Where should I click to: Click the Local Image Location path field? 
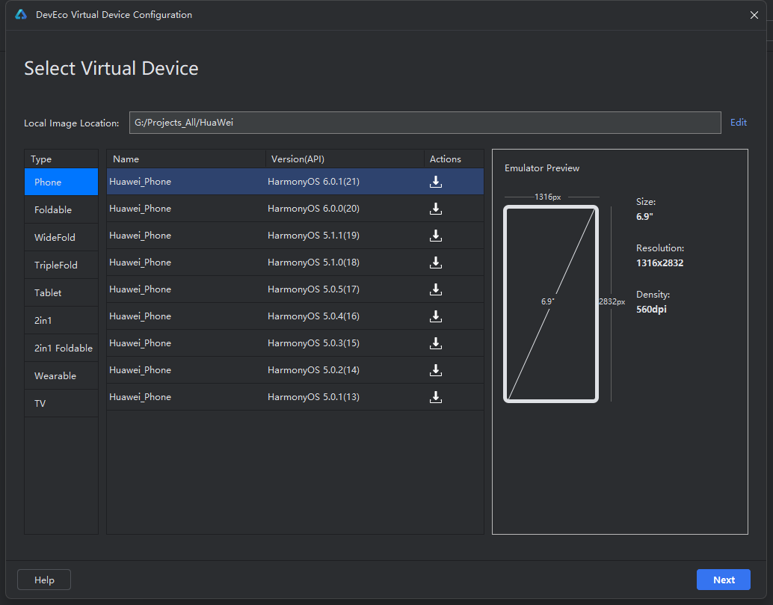click(425, 123)
